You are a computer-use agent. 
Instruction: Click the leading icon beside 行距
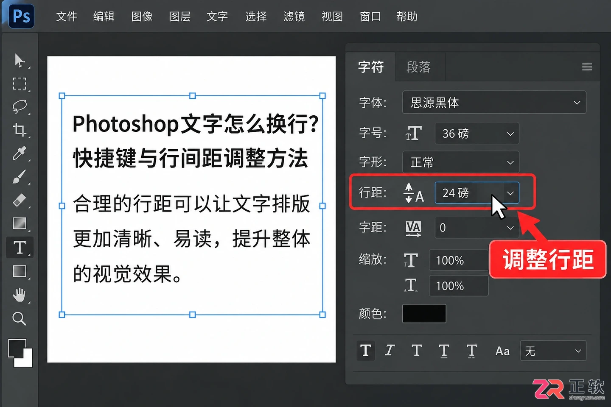pos(414,193)
